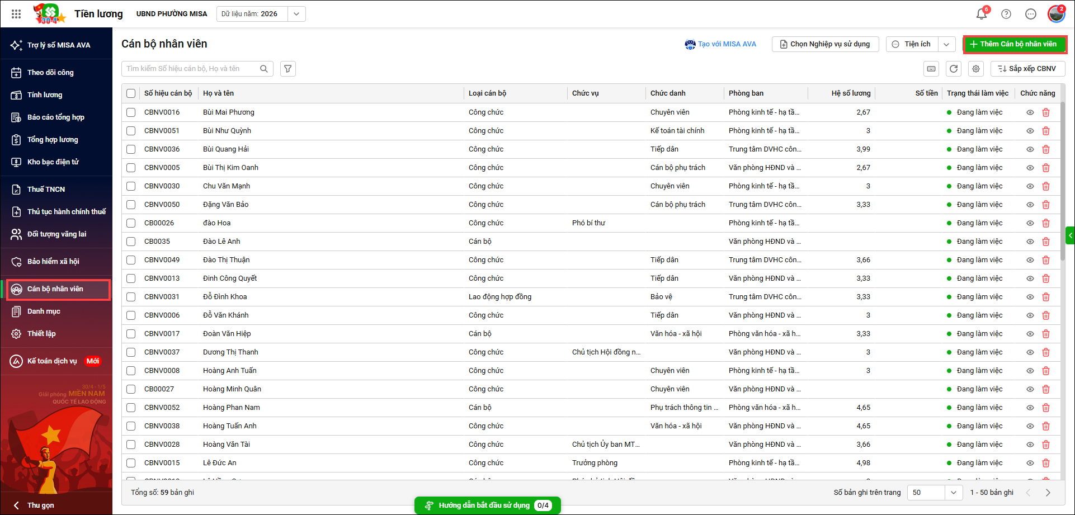Open the app launcher grid icon

coord(16,14)
